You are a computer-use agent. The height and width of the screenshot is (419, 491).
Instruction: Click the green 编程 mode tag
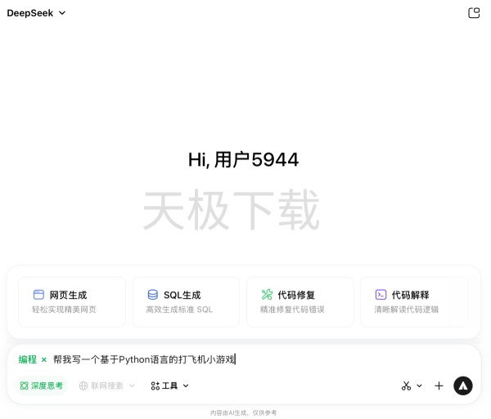(28, 359)
